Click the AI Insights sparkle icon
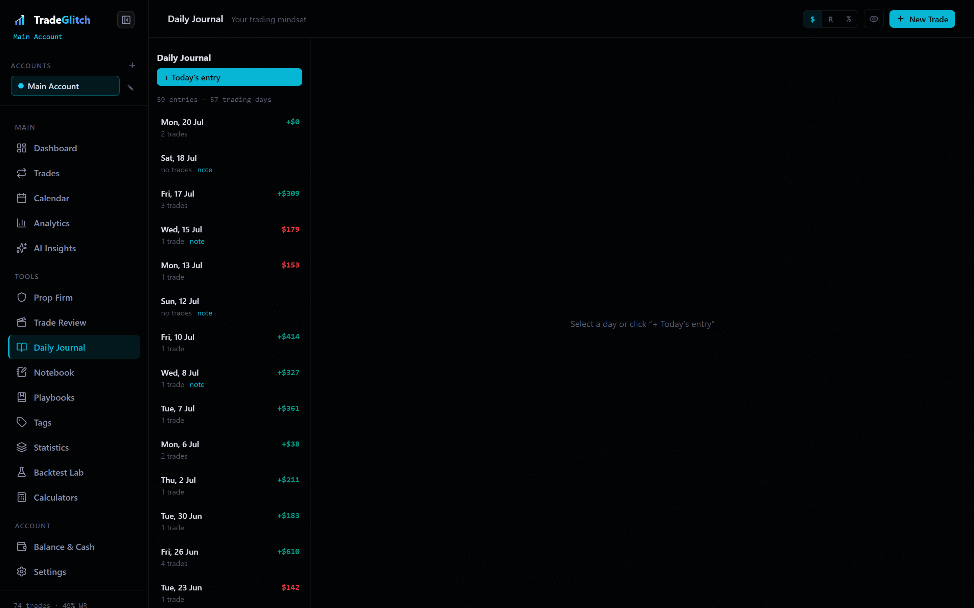The height and width of the screenshot is (608, 974). 22,248
